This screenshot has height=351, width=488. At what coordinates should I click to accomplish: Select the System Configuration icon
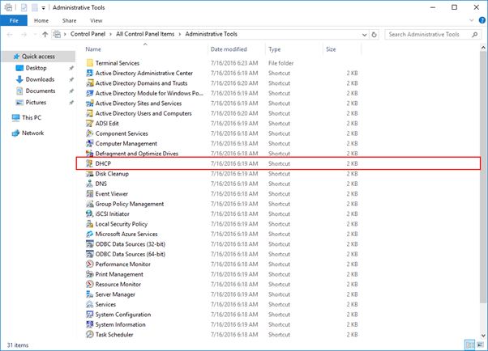(x=90, y=315)
